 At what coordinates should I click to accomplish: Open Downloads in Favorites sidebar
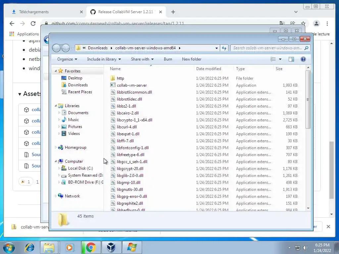[78, 85]
